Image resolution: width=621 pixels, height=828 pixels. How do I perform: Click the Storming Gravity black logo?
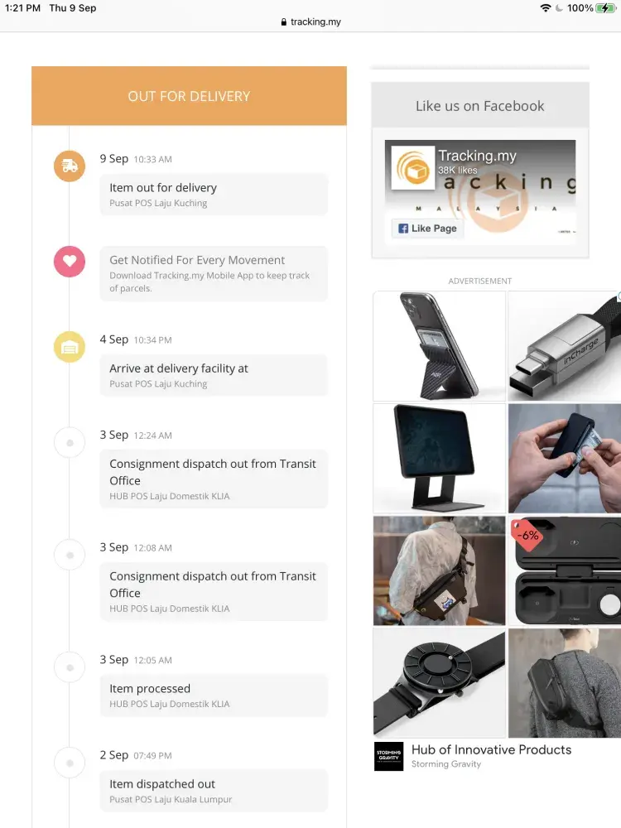click(x=388, y=756)
